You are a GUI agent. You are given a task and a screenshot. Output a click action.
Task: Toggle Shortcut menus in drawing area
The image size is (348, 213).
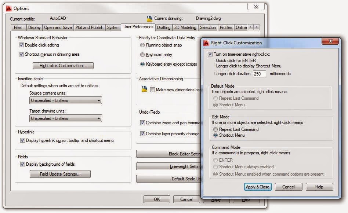pos(21,54)
